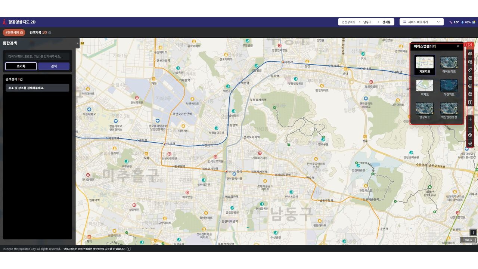This screenshot has height=269, width=478.
Task: Open the 서비스 바로가기 dropdown
Action: [x=421, y=22]
